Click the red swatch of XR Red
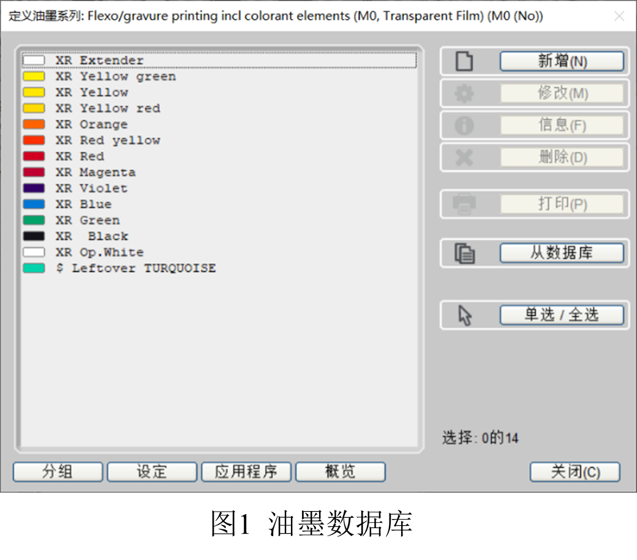The image size is (637, 560). 34,156
